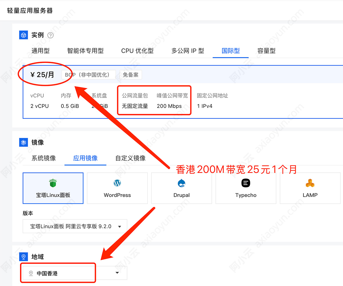Open the 容量型 tab
343x286 pixels.
(x=266, y=51)
